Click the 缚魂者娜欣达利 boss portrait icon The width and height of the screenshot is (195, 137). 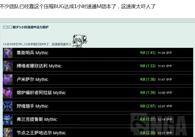coord(8,66)
